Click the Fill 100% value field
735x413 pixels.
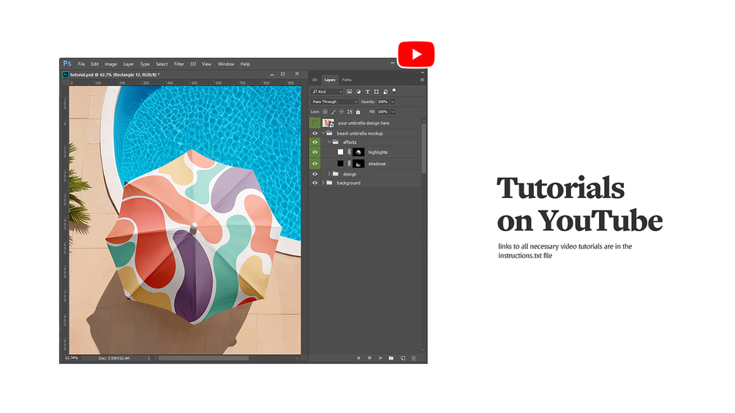pos(383,112)
